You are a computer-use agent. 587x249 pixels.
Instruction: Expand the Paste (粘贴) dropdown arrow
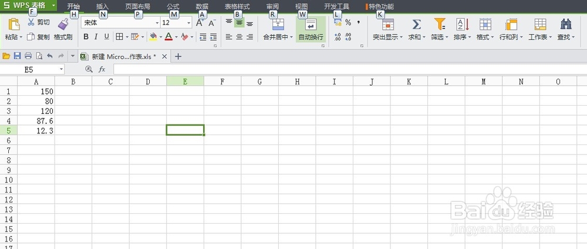click(x=21, y=37)
